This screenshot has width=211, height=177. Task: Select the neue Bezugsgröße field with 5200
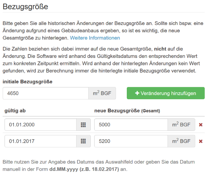coord(131,141)
